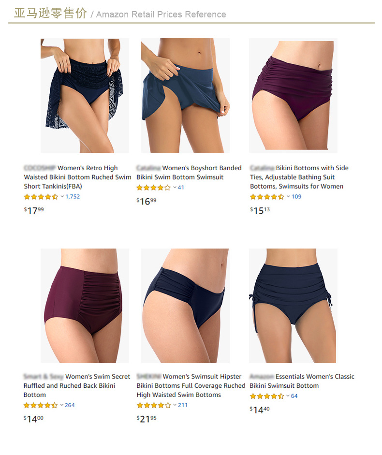Open the Women's Boyshort Banded Bikini title link
This screenshot has width=382, height=455.
pos(189,172)
